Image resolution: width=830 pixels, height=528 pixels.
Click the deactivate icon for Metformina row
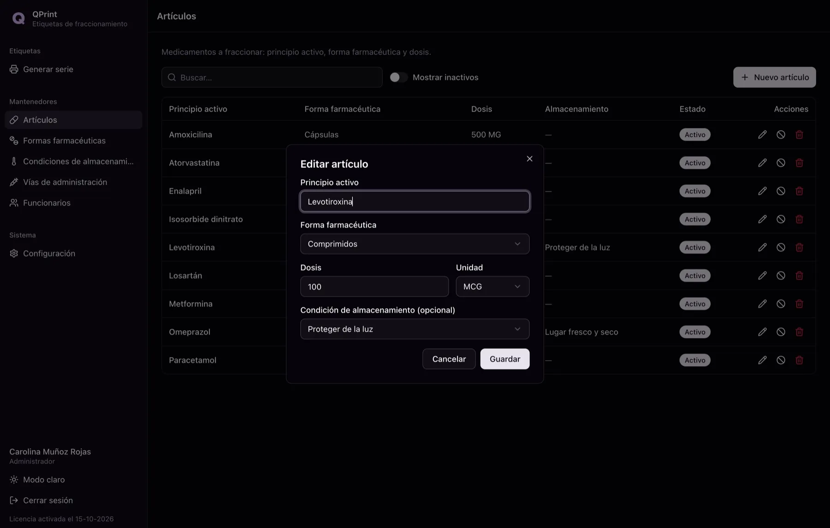[x=781, y=304]
